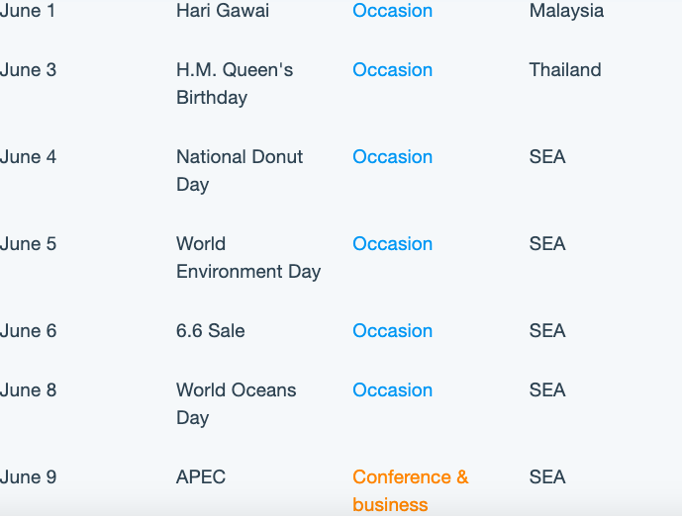Open Occasion link in 6.6 Sale row

click(x=392, y=331)
